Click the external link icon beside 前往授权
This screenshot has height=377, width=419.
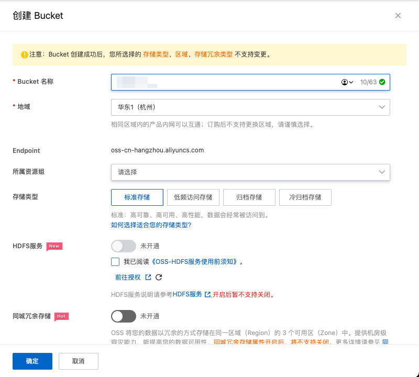click(x=148, y=278)
